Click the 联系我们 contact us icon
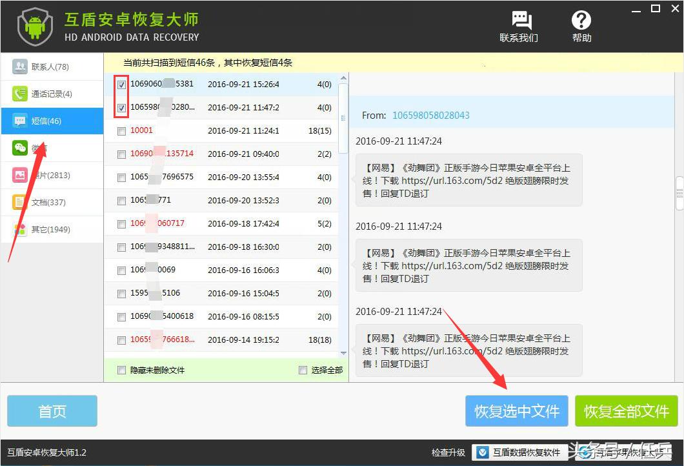Screen dimensions: 684x466 click(520, 21)
